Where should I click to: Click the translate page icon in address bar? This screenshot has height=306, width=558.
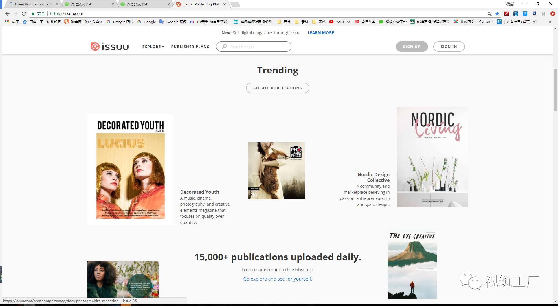click(490, 14)
